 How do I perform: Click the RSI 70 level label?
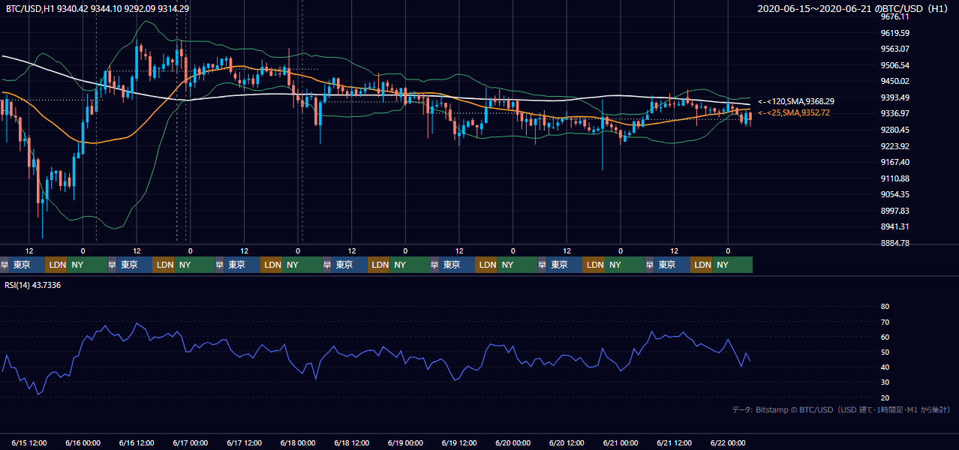pyautogui.click(x=885, y=322)
